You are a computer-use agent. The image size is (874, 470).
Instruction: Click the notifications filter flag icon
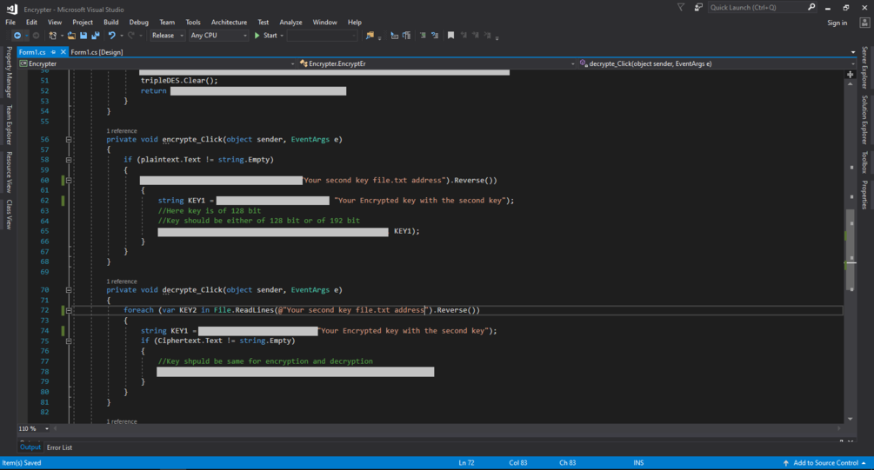click(x=681, y=7)
